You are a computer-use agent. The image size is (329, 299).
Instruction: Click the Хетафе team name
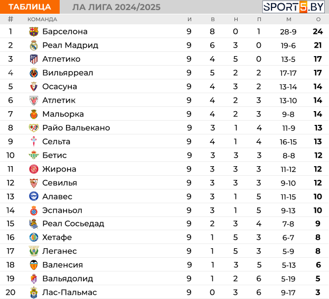point(57,238)
